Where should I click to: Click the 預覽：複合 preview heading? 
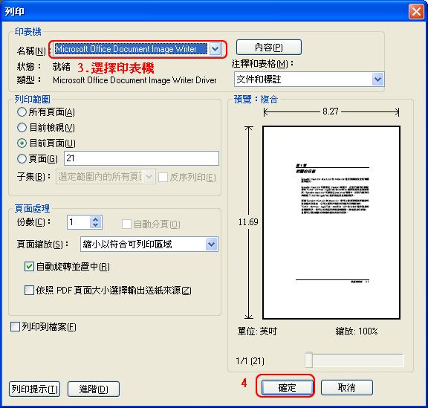[x=256, y=100]
